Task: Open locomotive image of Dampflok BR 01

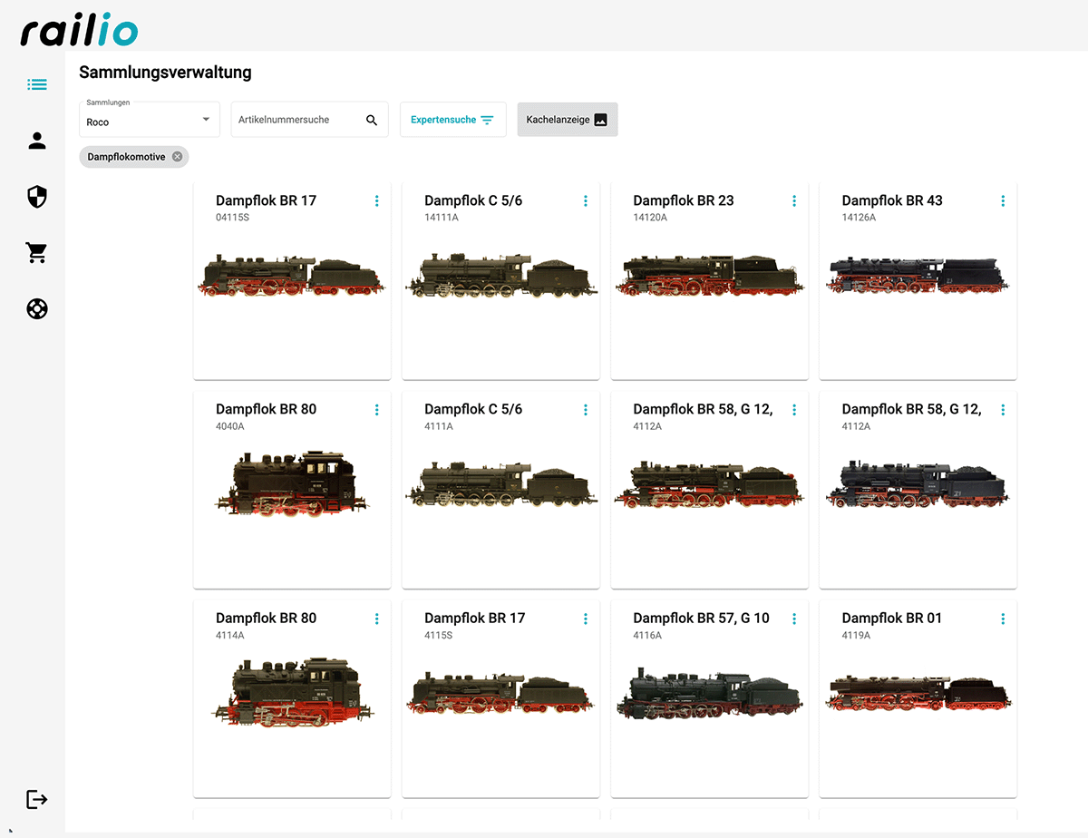Action: (918, 692)
